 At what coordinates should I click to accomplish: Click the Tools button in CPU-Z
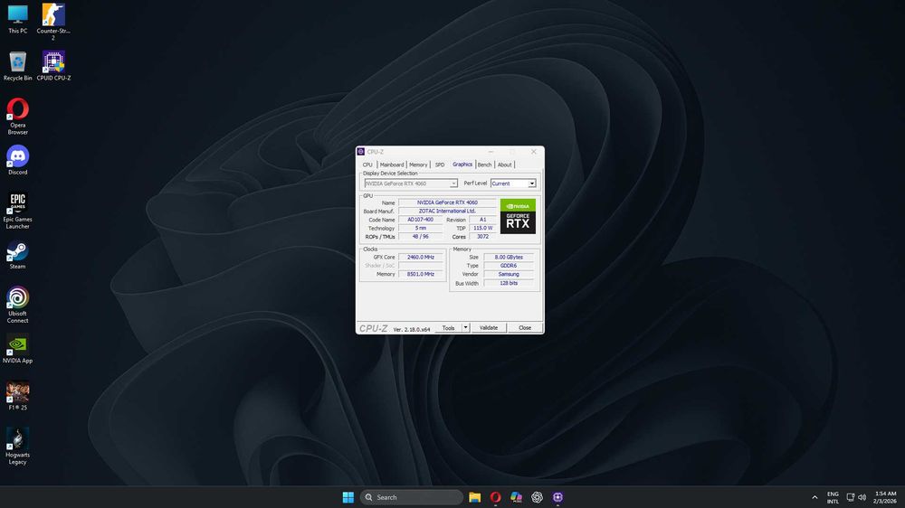448,327
